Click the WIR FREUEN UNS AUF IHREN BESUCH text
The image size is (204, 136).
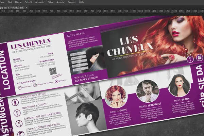[86, 78]
